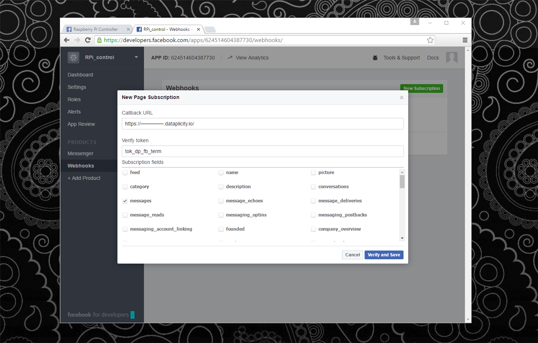Screen dimensions: 538x343
Task: Click Verify and Save button
Action: point(384,255)
